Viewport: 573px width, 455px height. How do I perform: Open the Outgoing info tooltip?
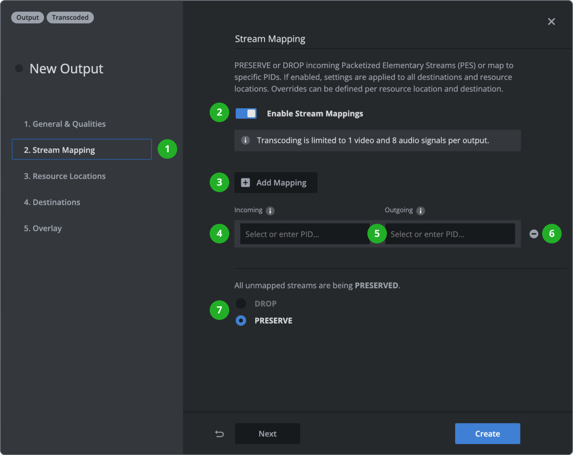point(421,210)
